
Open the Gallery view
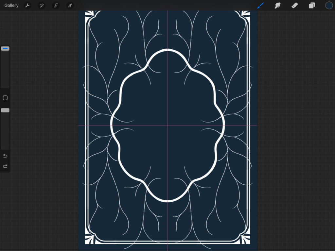11,6
